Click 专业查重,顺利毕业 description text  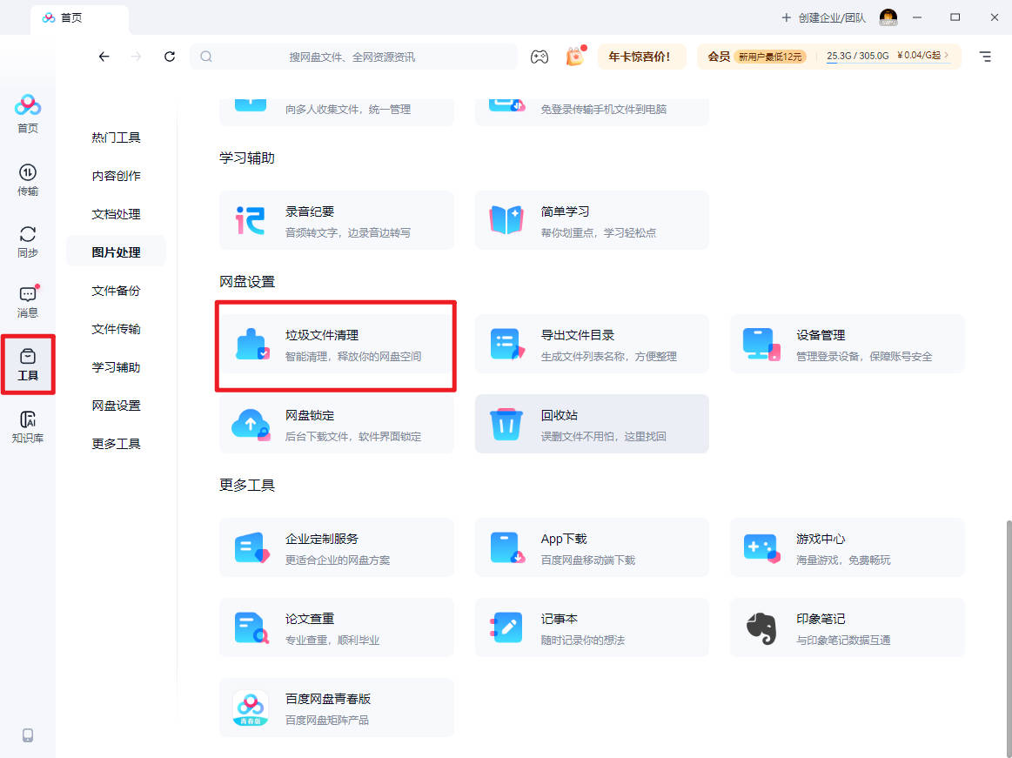click(x=332, y=640)
